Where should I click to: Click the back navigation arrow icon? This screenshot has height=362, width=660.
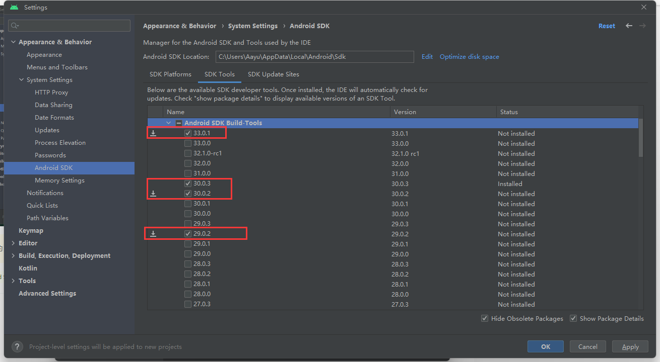[x=629, y=26]
